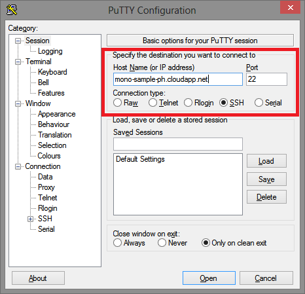
Task: Close the PuTTY Configuration window
Action: click(290, 8)
